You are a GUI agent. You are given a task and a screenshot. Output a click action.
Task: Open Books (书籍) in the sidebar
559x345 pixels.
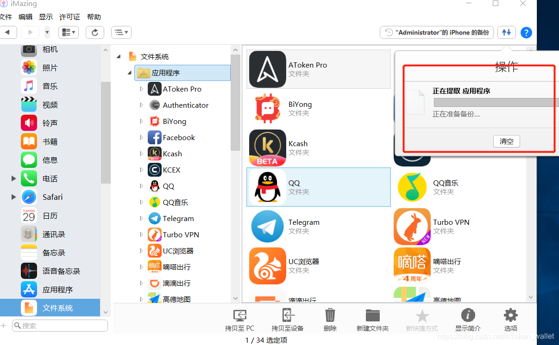(50, 142)
